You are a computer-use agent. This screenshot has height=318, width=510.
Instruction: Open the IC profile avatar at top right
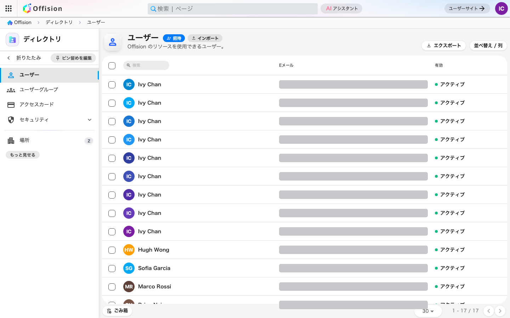point(501,8)
